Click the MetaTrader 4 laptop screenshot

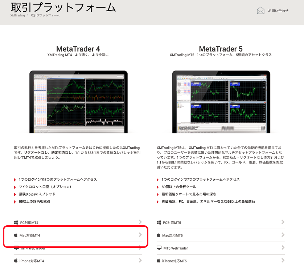pos(78,102)
